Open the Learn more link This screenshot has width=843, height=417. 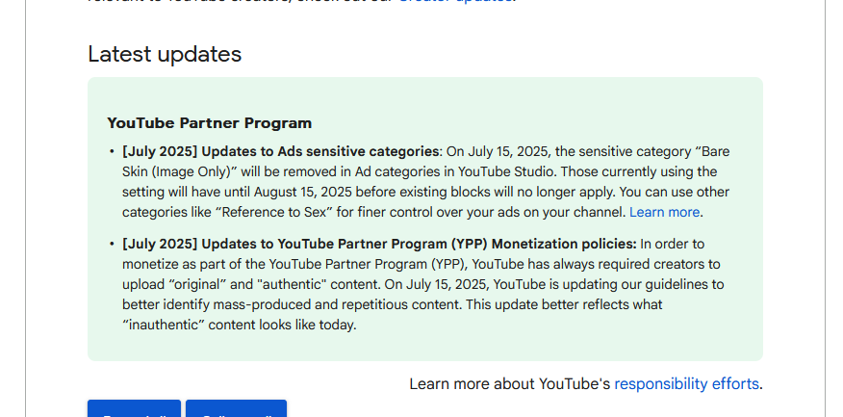click(665, 212)
